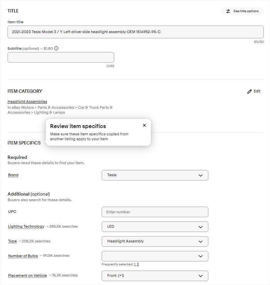Click the title options sliders icon

(x=228, y=11)
